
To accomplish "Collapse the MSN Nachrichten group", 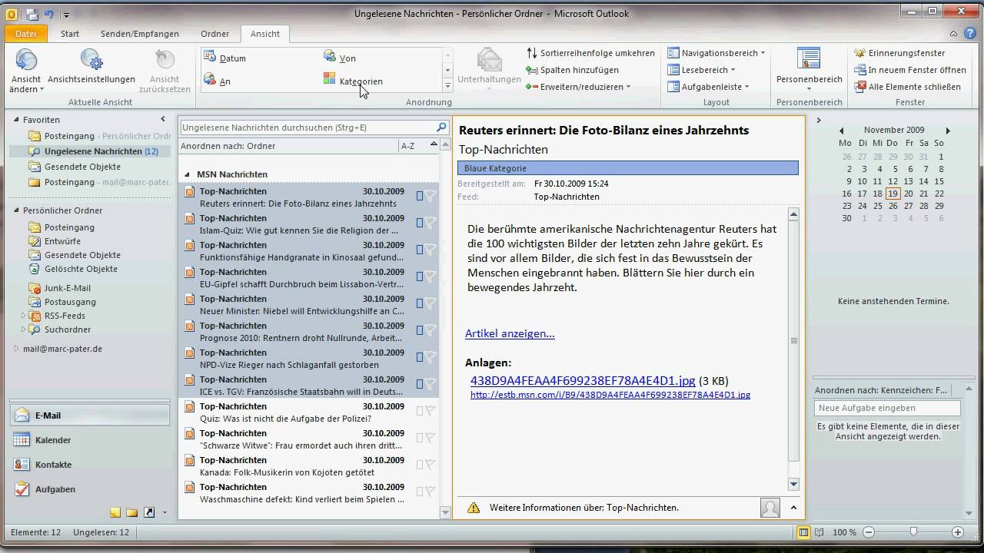I will click(187, 175).
